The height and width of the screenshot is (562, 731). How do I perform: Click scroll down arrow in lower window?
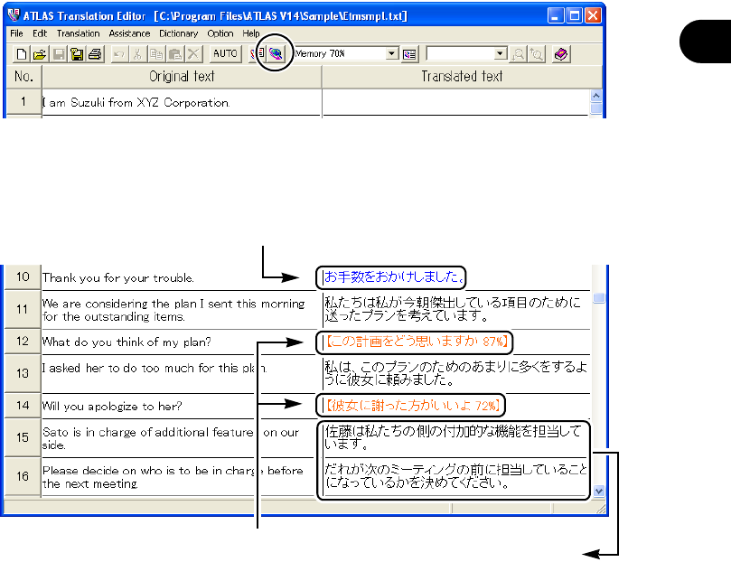pos(599,491)
